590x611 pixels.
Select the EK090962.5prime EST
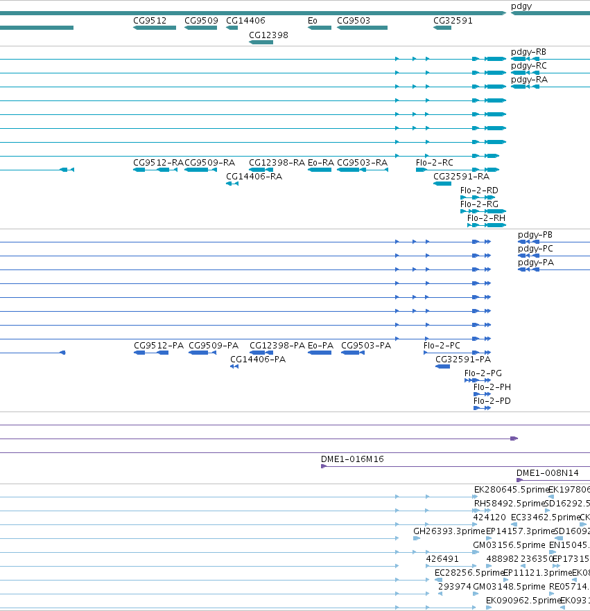489,608
